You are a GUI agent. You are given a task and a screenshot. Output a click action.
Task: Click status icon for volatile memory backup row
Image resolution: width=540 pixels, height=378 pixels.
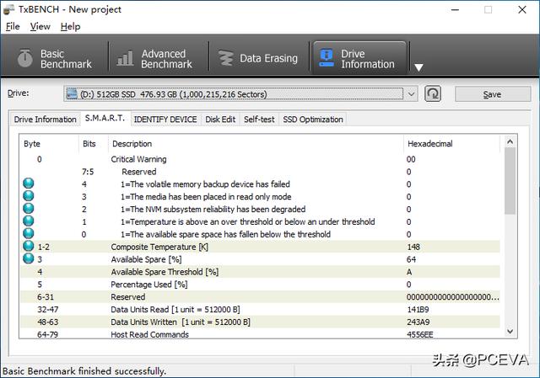(28, 184)
